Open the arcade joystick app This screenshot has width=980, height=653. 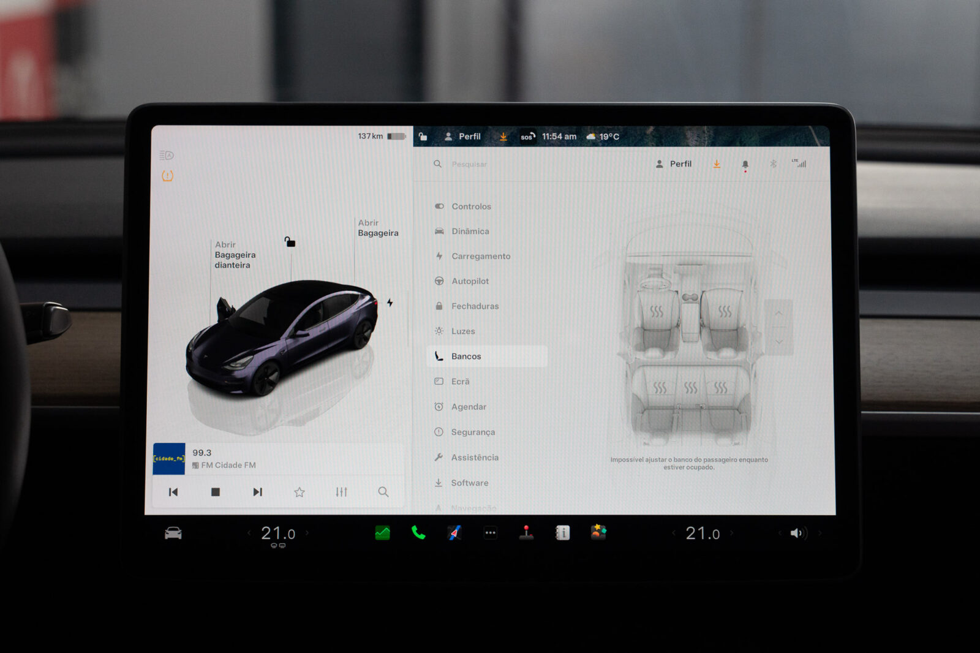click(526, 533)
